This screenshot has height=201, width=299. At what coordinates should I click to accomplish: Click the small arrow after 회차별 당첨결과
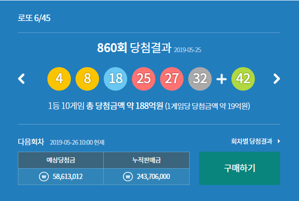click(278, 141)
